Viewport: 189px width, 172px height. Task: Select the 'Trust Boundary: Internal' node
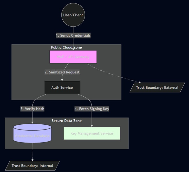(x=32, y=166)
